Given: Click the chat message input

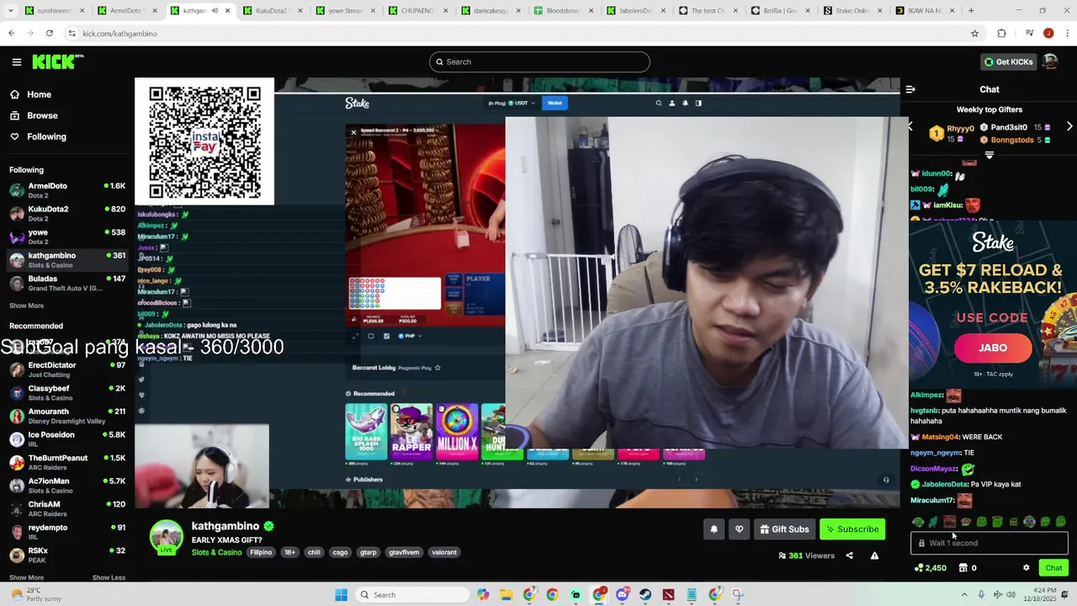Looking at the screenshot, I should 989,543.
